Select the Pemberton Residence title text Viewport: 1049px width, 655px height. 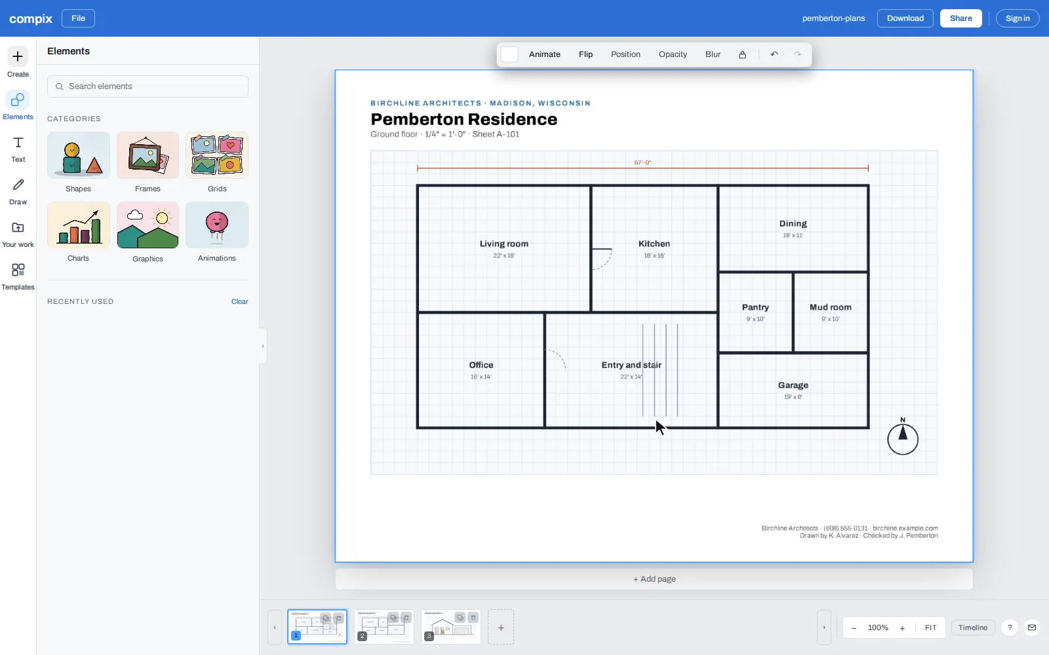464,119
